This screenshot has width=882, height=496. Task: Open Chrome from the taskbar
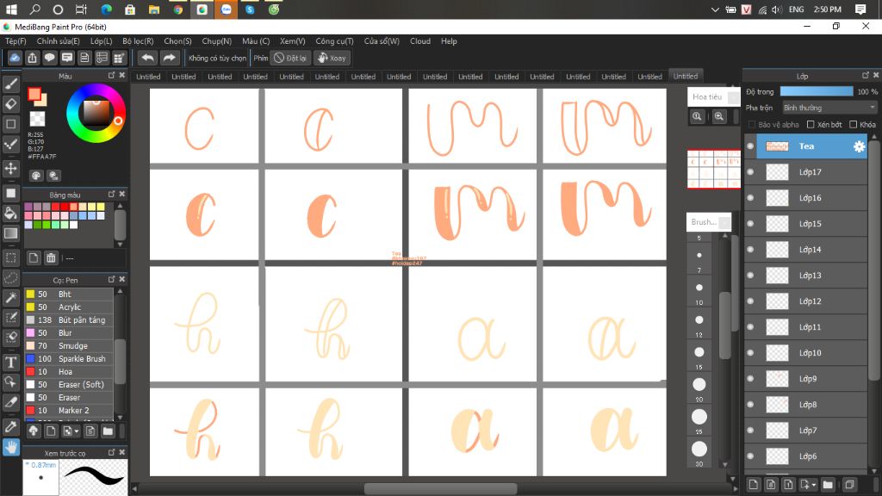pyautogui.click(x=178, y=9)
